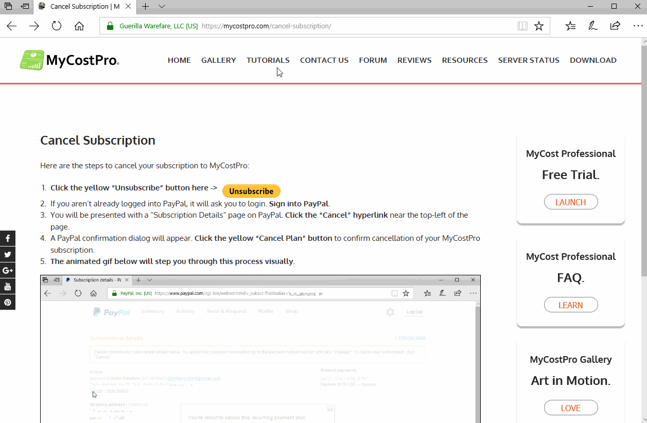The width and height of the screenshot is (647, 423).
Task: Open the HOME menu item
Action: pos(179,60)
